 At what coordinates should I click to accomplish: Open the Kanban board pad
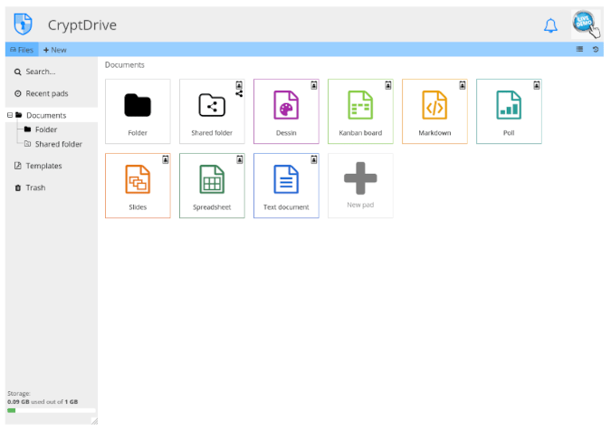click(360, 111)
